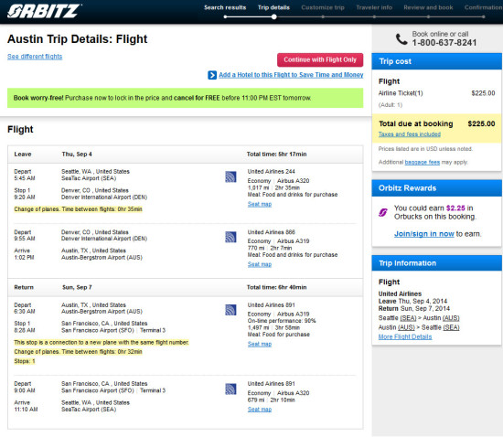Click the phone icon beside 1-800-637-8241
The height and width of the screenshot is (437, 503).
(x=401, y=39)
